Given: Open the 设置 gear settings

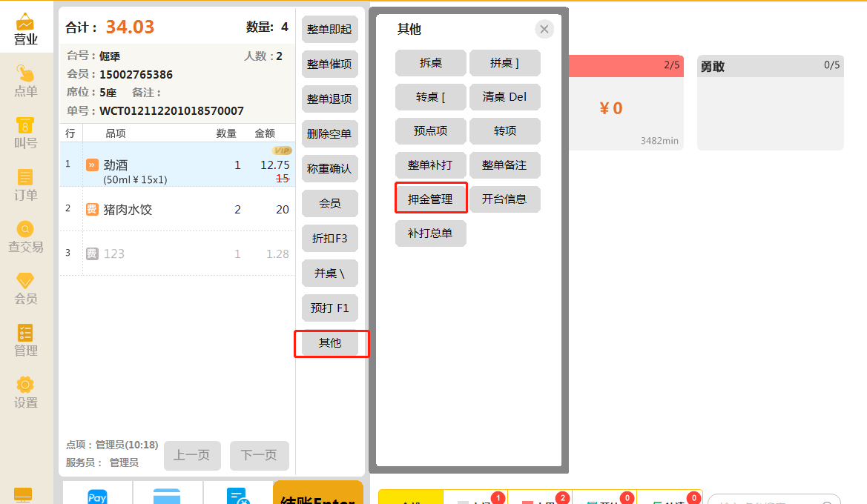Looking at the screenshot, I should (x=26, y=393).
